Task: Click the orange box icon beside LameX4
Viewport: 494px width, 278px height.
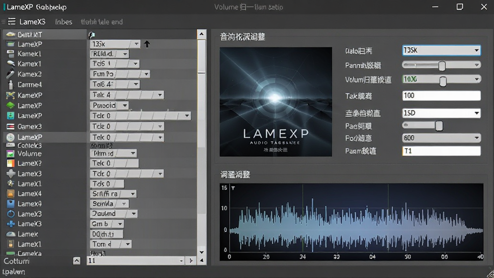Action: 11,194
